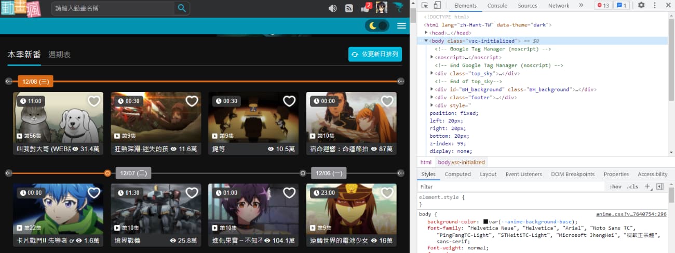The image size is (675, 253).
Task: Switch to the Console tab
Action: pos(497,6)
